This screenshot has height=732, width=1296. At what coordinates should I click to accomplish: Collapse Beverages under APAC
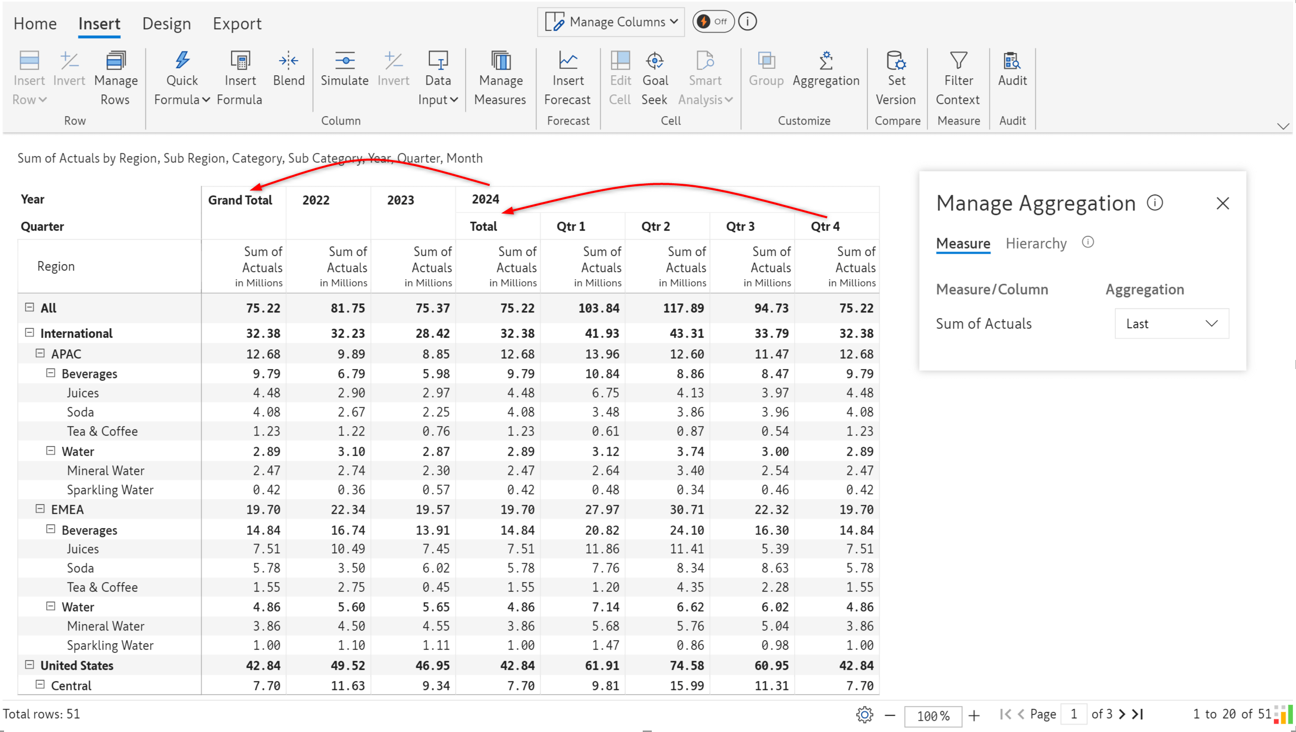tap(50, 373)
